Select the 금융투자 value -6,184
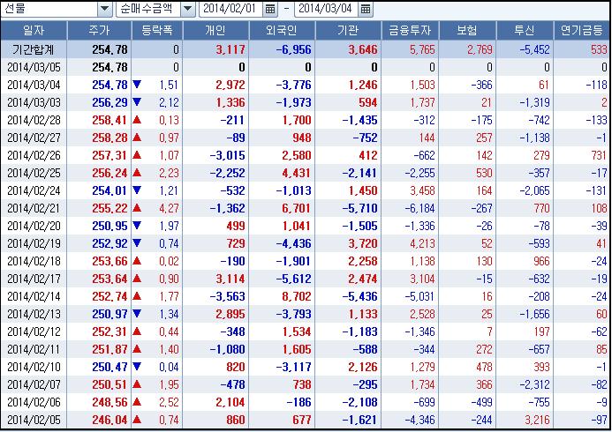Screen dimensions: 612x432 pyautogui.click(x=419, y=208)
